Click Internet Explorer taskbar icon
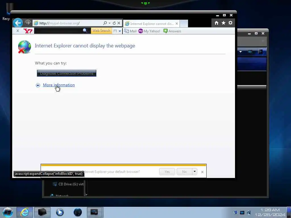 (x=25, y=212)
